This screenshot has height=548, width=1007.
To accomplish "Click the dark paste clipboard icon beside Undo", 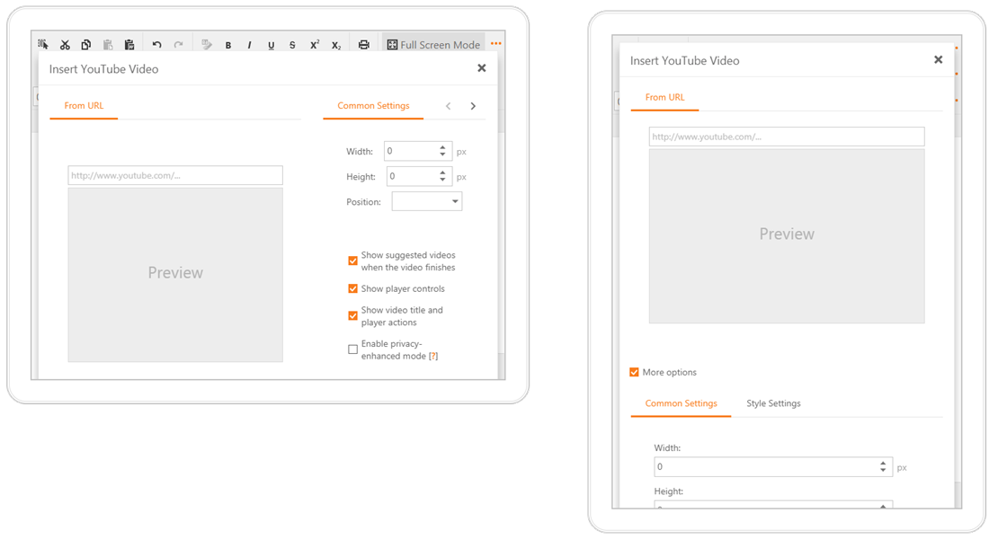I will [x=129, y=45].
